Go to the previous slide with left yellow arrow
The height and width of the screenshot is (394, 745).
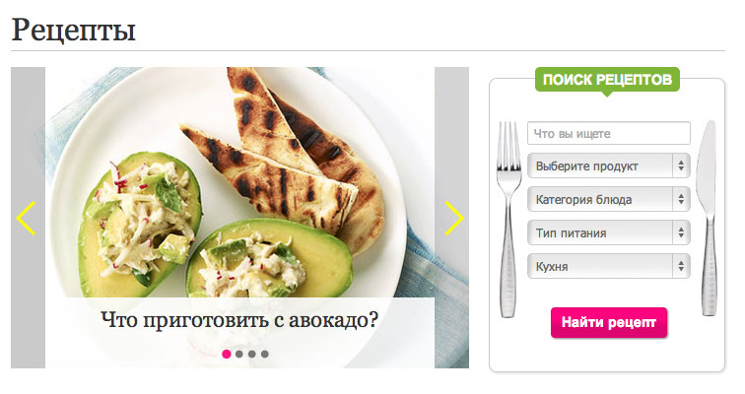pyautogui.click(x=27, y=218)
